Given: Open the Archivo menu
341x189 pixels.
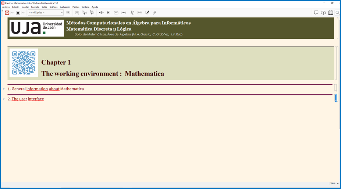Looking at the screenshot, I should point(6,7).
